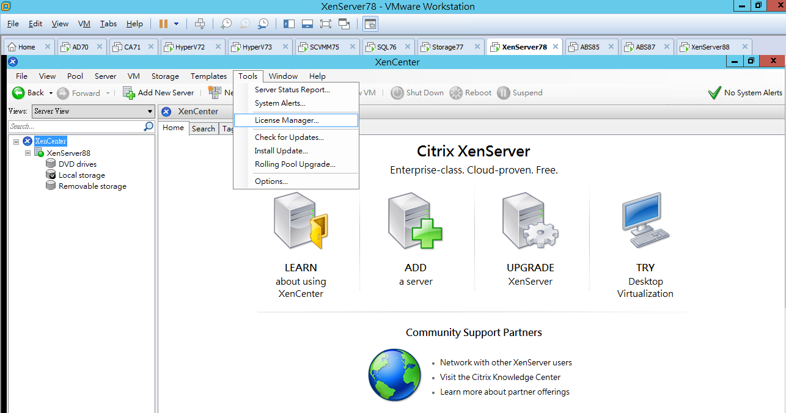This screenshot has width=786, height=413.
Task: Click Add New Server toolbar button
Action: coord(158,93)
